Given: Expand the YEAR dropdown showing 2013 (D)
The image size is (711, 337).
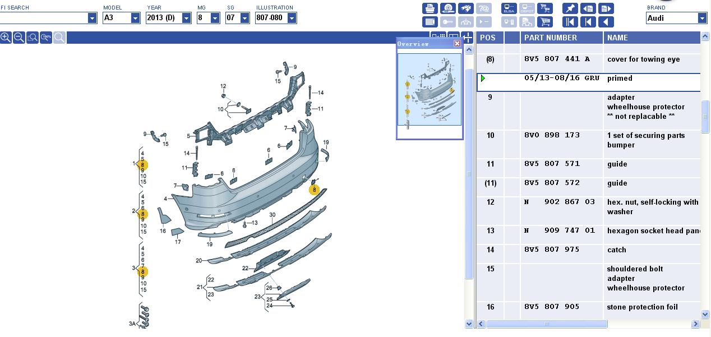Looking at the screenshot, I should pos(187,18).
